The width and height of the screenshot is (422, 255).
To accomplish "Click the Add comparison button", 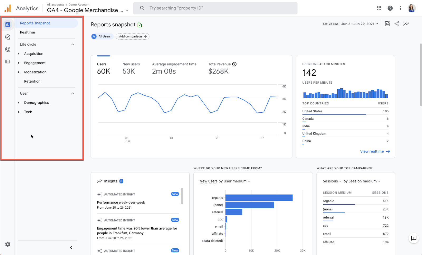I will (133, 36).
